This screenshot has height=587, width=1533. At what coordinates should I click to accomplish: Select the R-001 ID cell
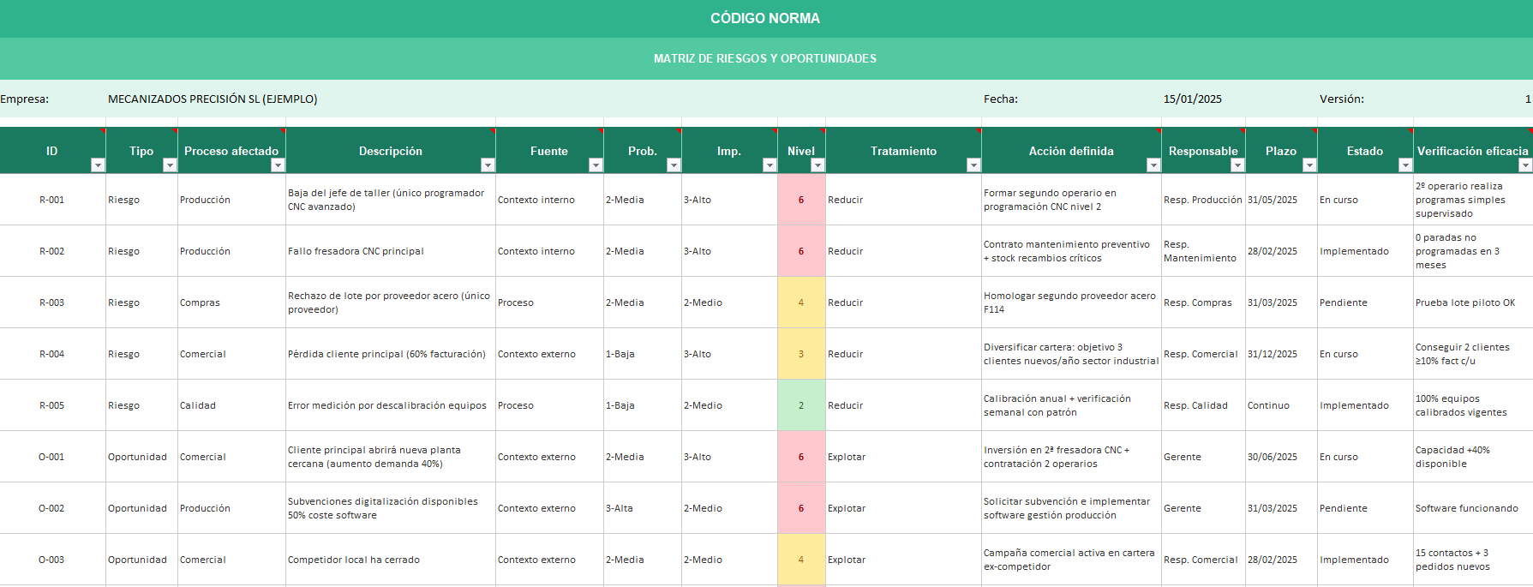pos(52,200)
